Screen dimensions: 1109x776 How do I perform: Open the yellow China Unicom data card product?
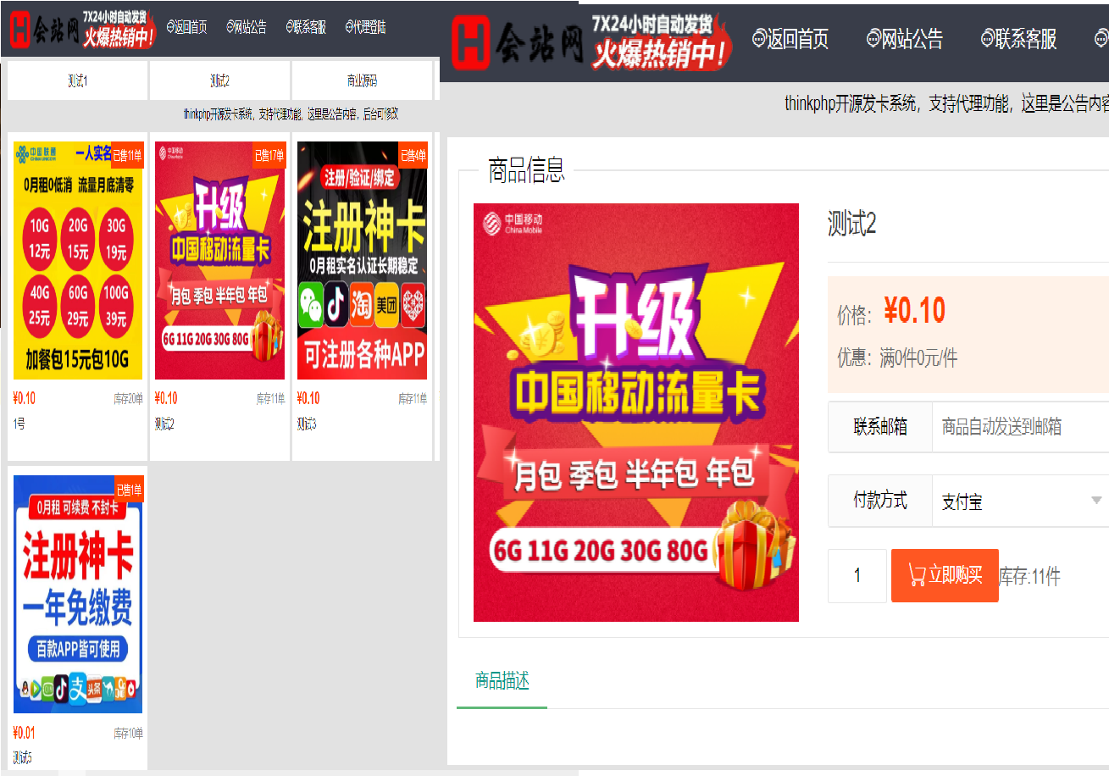point(78,261)
